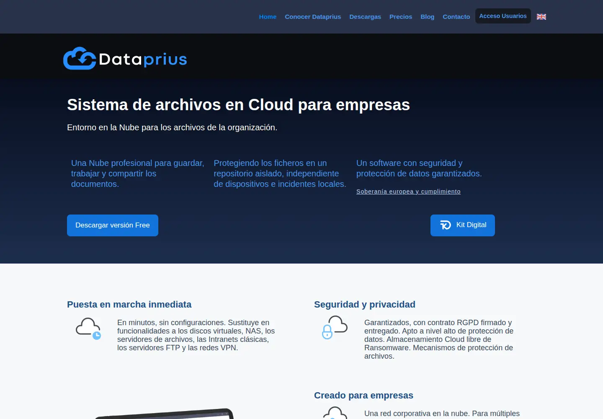Click the paragraph starting En minutos, sin configuraciones

coord(196,335)
